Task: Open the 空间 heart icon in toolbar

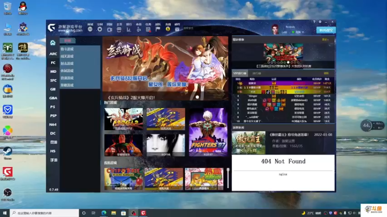Action: (100, 29)
